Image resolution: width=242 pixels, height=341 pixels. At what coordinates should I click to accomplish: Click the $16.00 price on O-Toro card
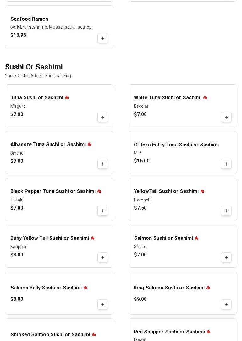coord(142,161)
